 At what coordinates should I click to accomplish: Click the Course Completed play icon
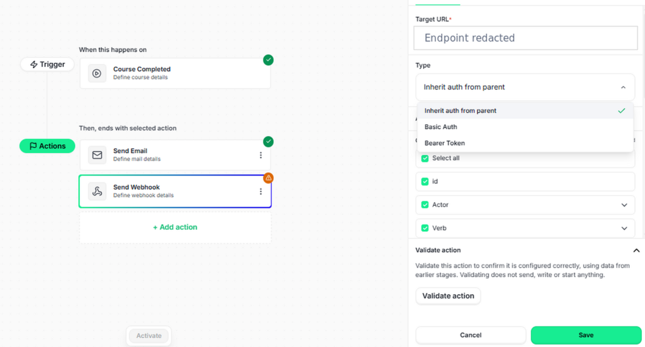point(97,73)
